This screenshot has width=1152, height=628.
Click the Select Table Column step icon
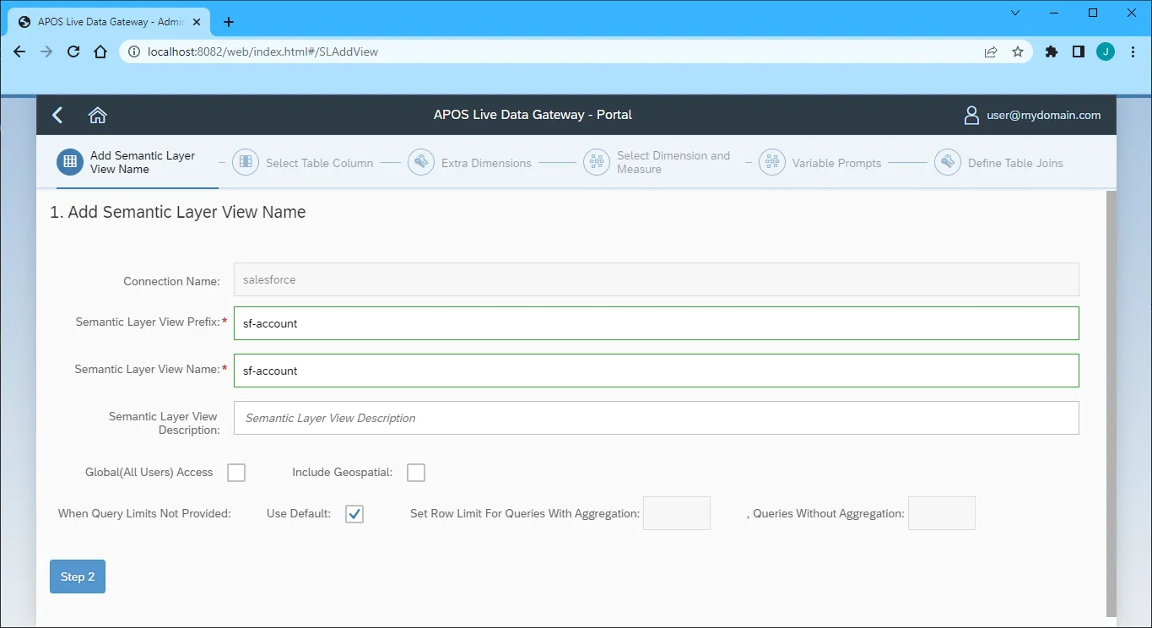tap(245, 162)
